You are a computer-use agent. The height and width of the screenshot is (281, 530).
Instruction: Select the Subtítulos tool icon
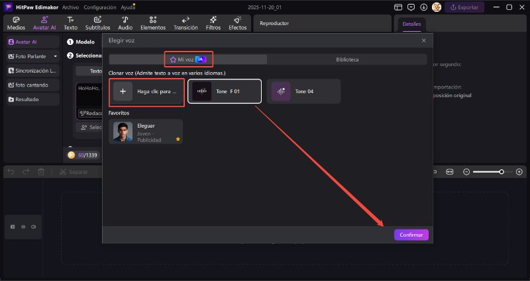[x=97, y=23]
